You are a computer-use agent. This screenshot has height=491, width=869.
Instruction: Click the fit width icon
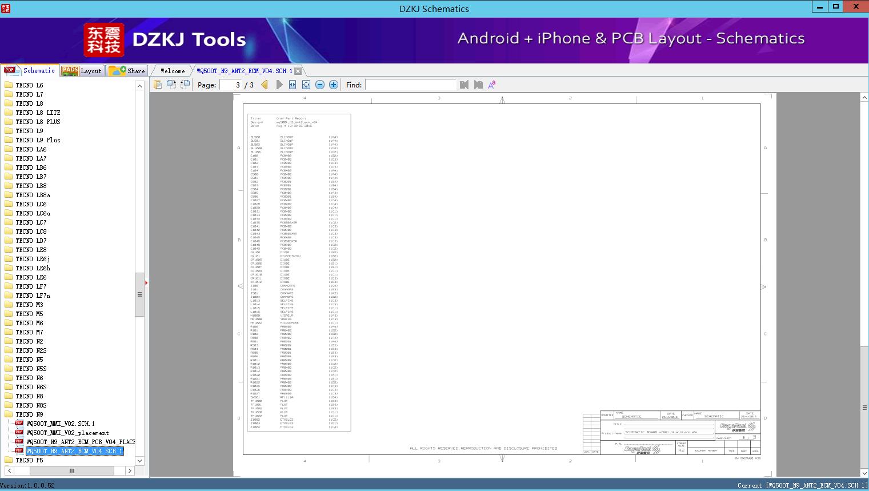(293, 85)
